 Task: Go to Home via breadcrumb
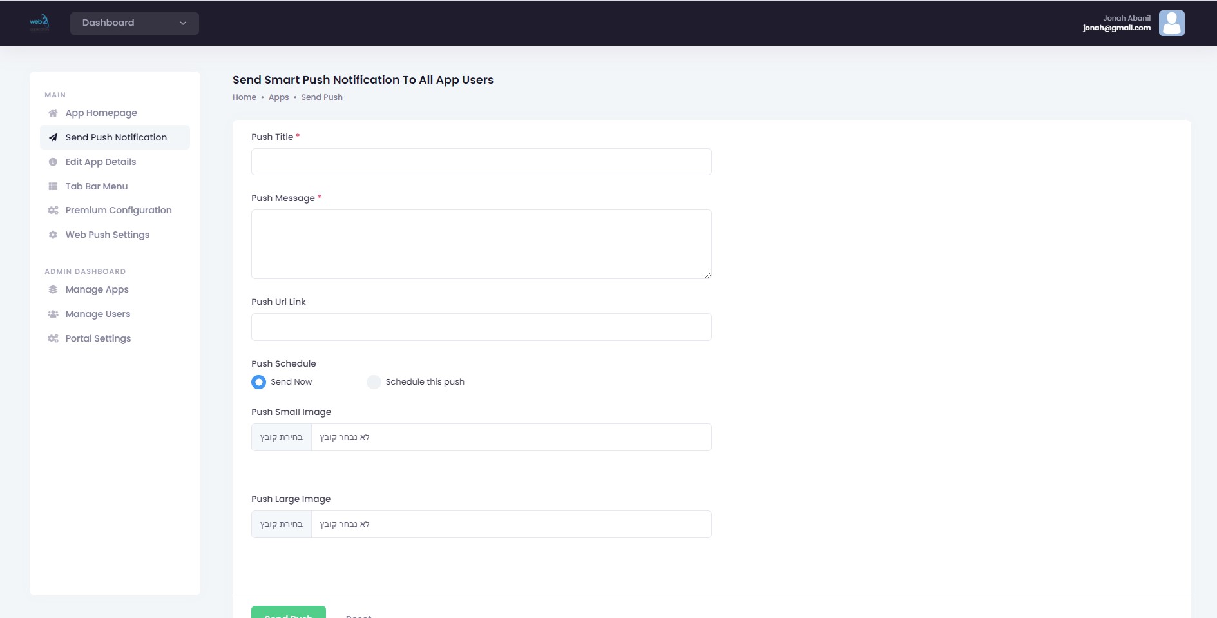[244, 97]
